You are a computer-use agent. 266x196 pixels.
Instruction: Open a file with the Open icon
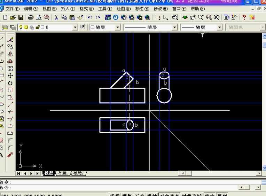pos(13,17)
